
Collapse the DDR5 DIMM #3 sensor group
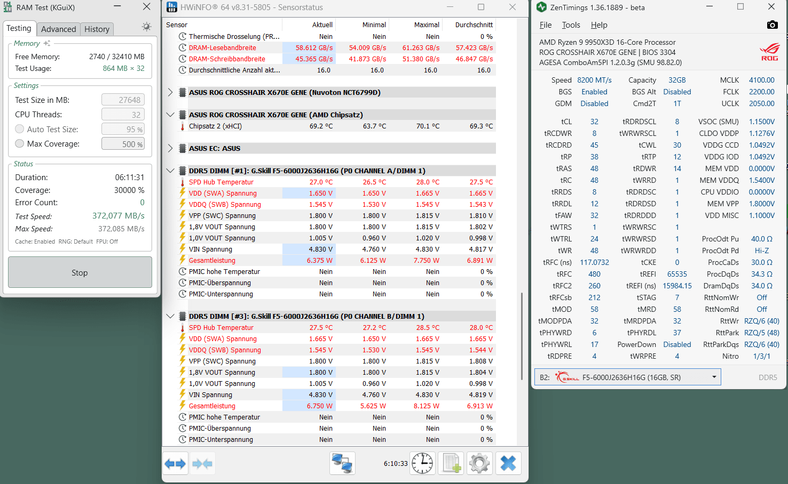(x=170, y=316)
